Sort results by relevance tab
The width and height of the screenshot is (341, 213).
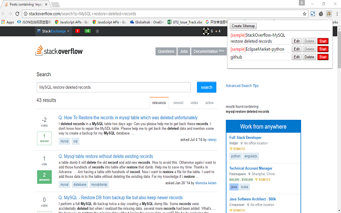pos(159,103)
